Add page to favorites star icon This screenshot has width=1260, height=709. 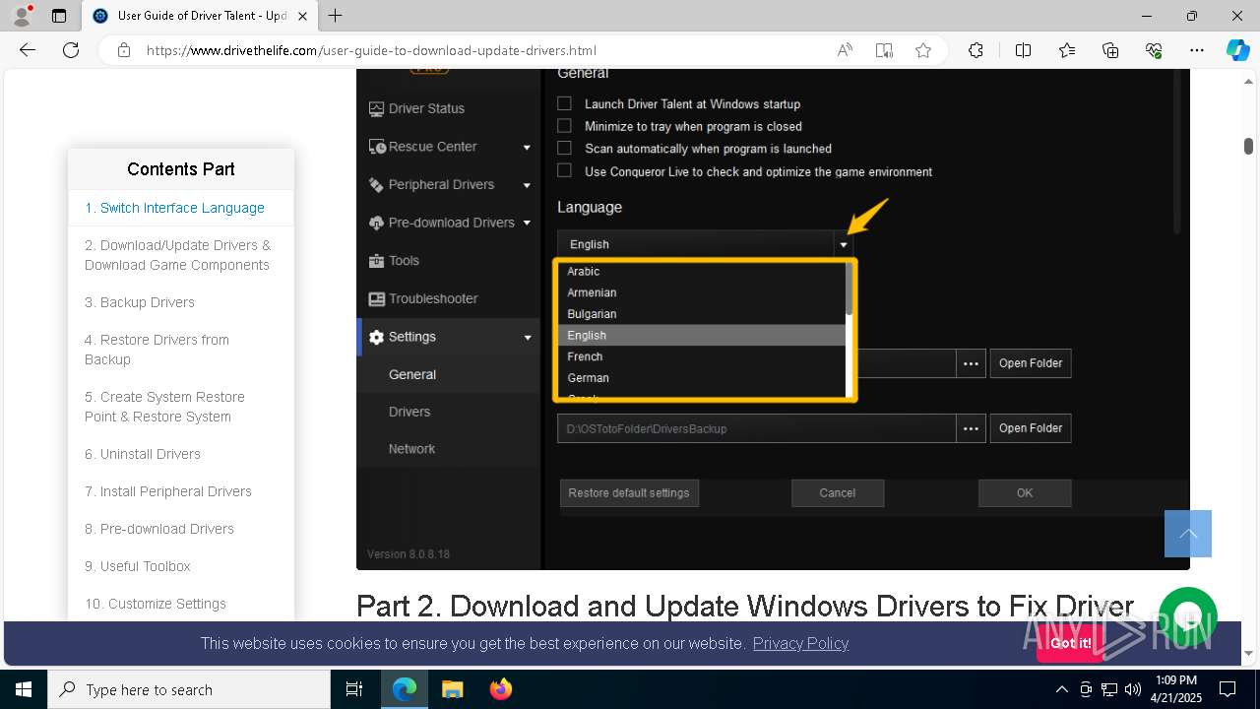923,50
